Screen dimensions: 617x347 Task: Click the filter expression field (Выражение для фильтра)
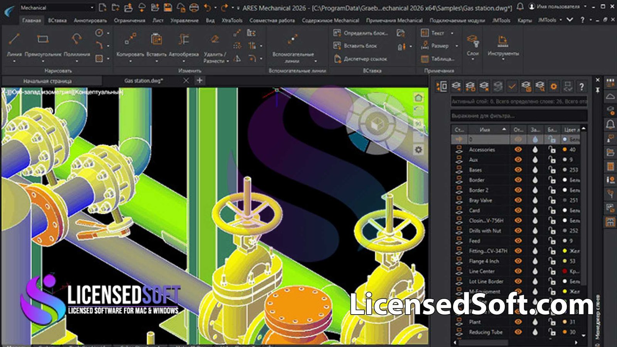[519, 116]
